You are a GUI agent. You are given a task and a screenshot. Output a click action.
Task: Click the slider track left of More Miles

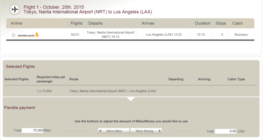78,131
